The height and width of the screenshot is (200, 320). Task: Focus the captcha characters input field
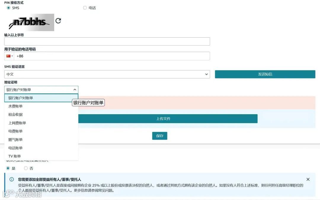[x=107, y=41]
